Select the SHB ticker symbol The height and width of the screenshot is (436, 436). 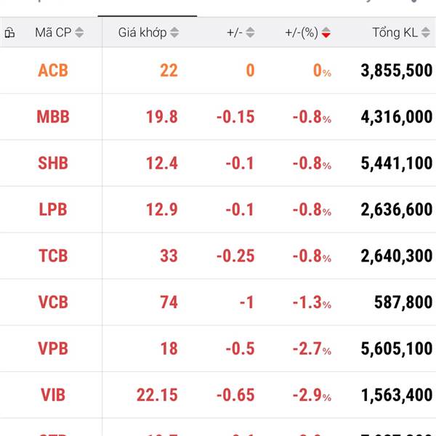tap(53, 163)
